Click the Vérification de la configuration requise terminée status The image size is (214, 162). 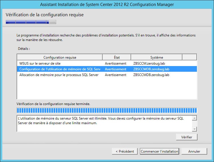pos(53,104)
